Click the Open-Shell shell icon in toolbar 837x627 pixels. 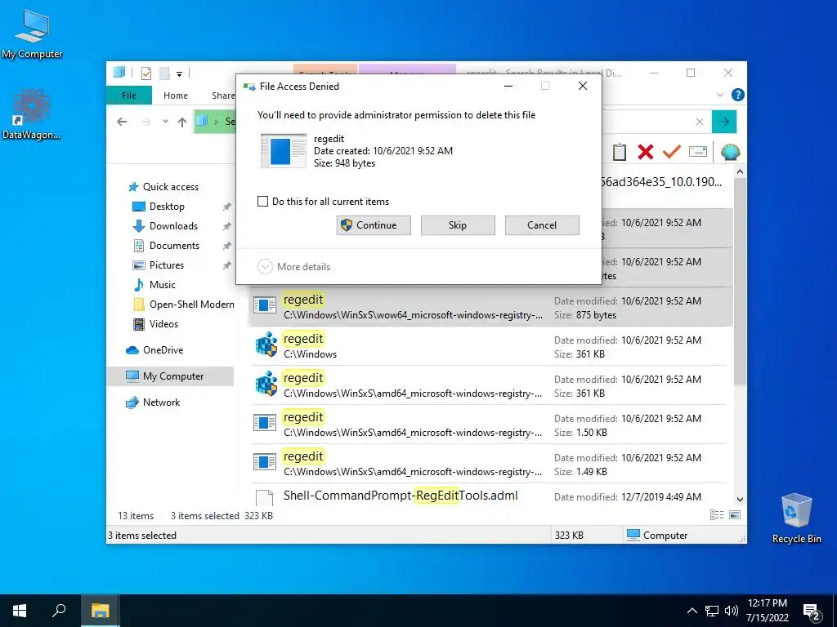[730, 152]
